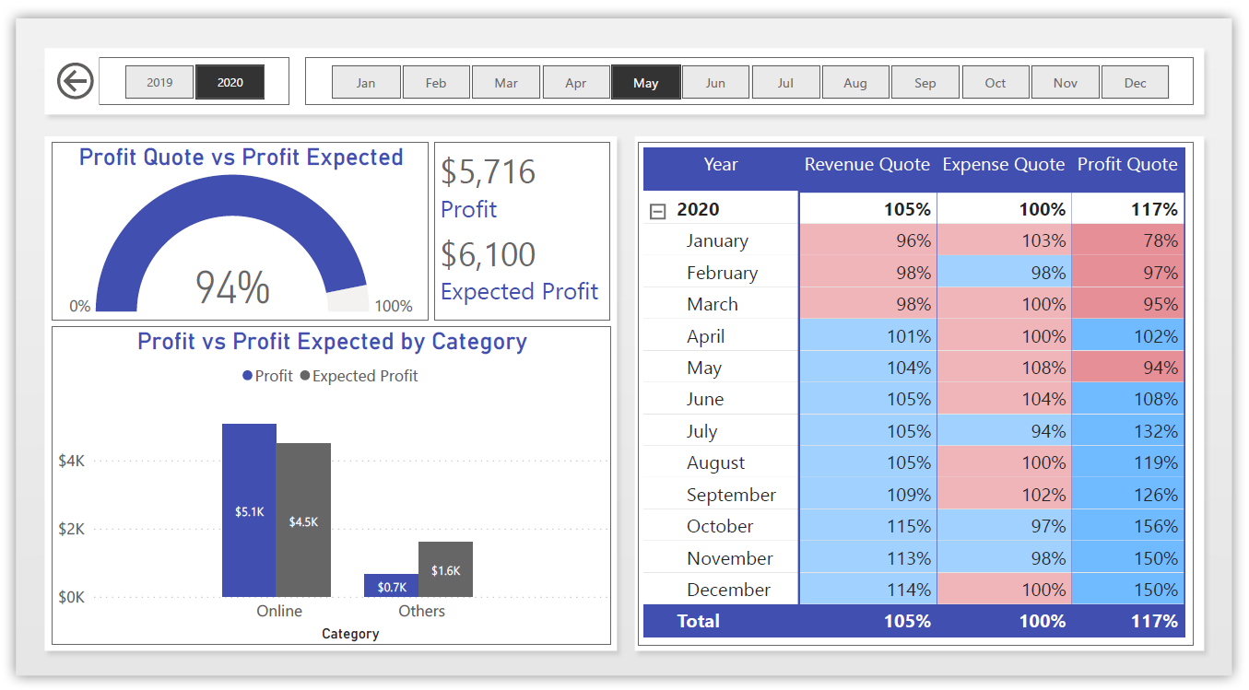1249x690 pixels.
Task: Click the Profit Quote column header
Action: pyautogui.click(x=1127, y=164)
